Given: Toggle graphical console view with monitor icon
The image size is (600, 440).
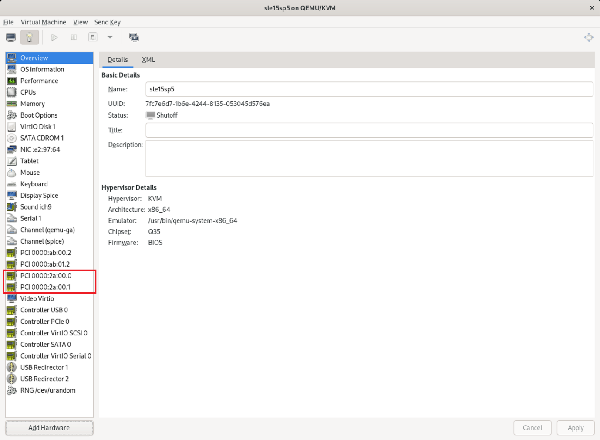Looking at the screenshot, I should point(10,37).
